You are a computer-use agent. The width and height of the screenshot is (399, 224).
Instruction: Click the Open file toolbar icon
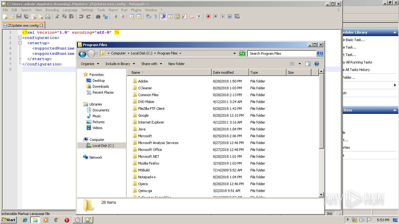(x=12, y=16)
